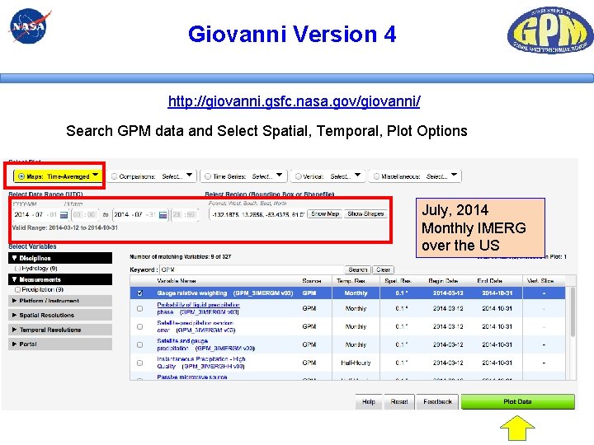Screen dimensions: 594x445
Task: Open the Satellite-precipitation random error link
Action: point(196,326)
